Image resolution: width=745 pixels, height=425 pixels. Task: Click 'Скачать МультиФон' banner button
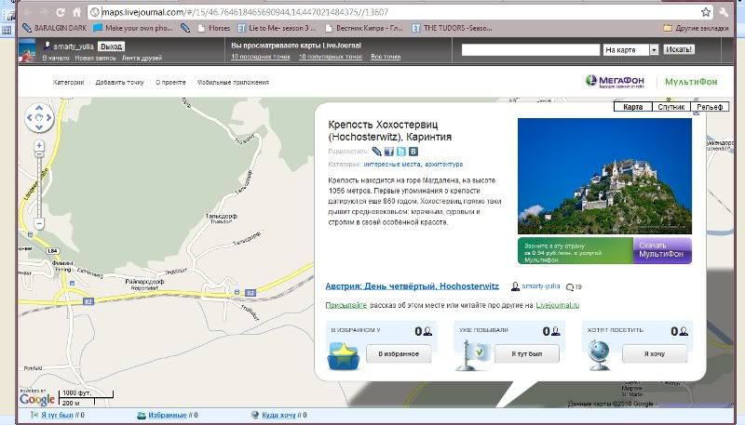point(662,250)
